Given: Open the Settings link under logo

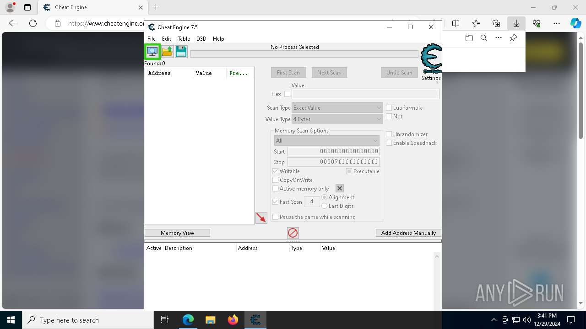Looking at the screenshot, I should (x=431, y=78).
